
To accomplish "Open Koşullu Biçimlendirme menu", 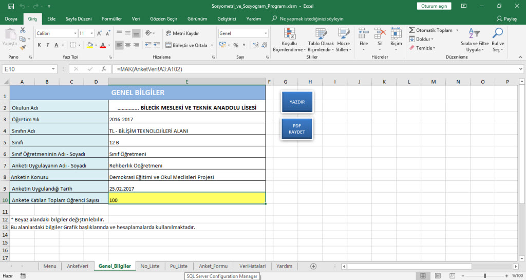I will 289,40.
